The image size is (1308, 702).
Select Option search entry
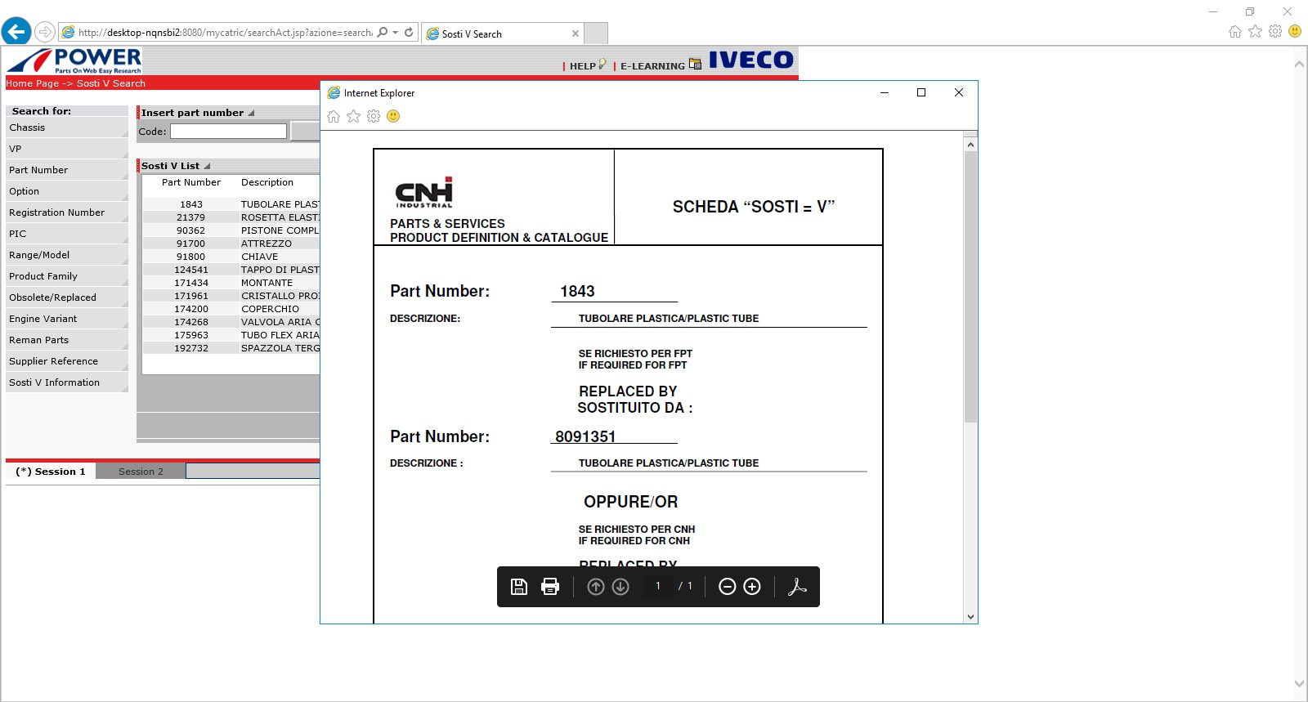pos(67,191)
